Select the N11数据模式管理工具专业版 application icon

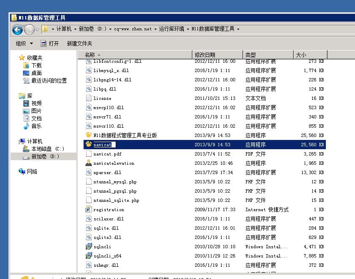[x=89, y=135]
